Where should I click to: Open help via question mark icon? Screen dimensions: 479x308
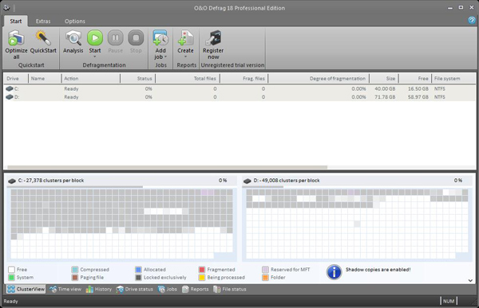[472, 20]
